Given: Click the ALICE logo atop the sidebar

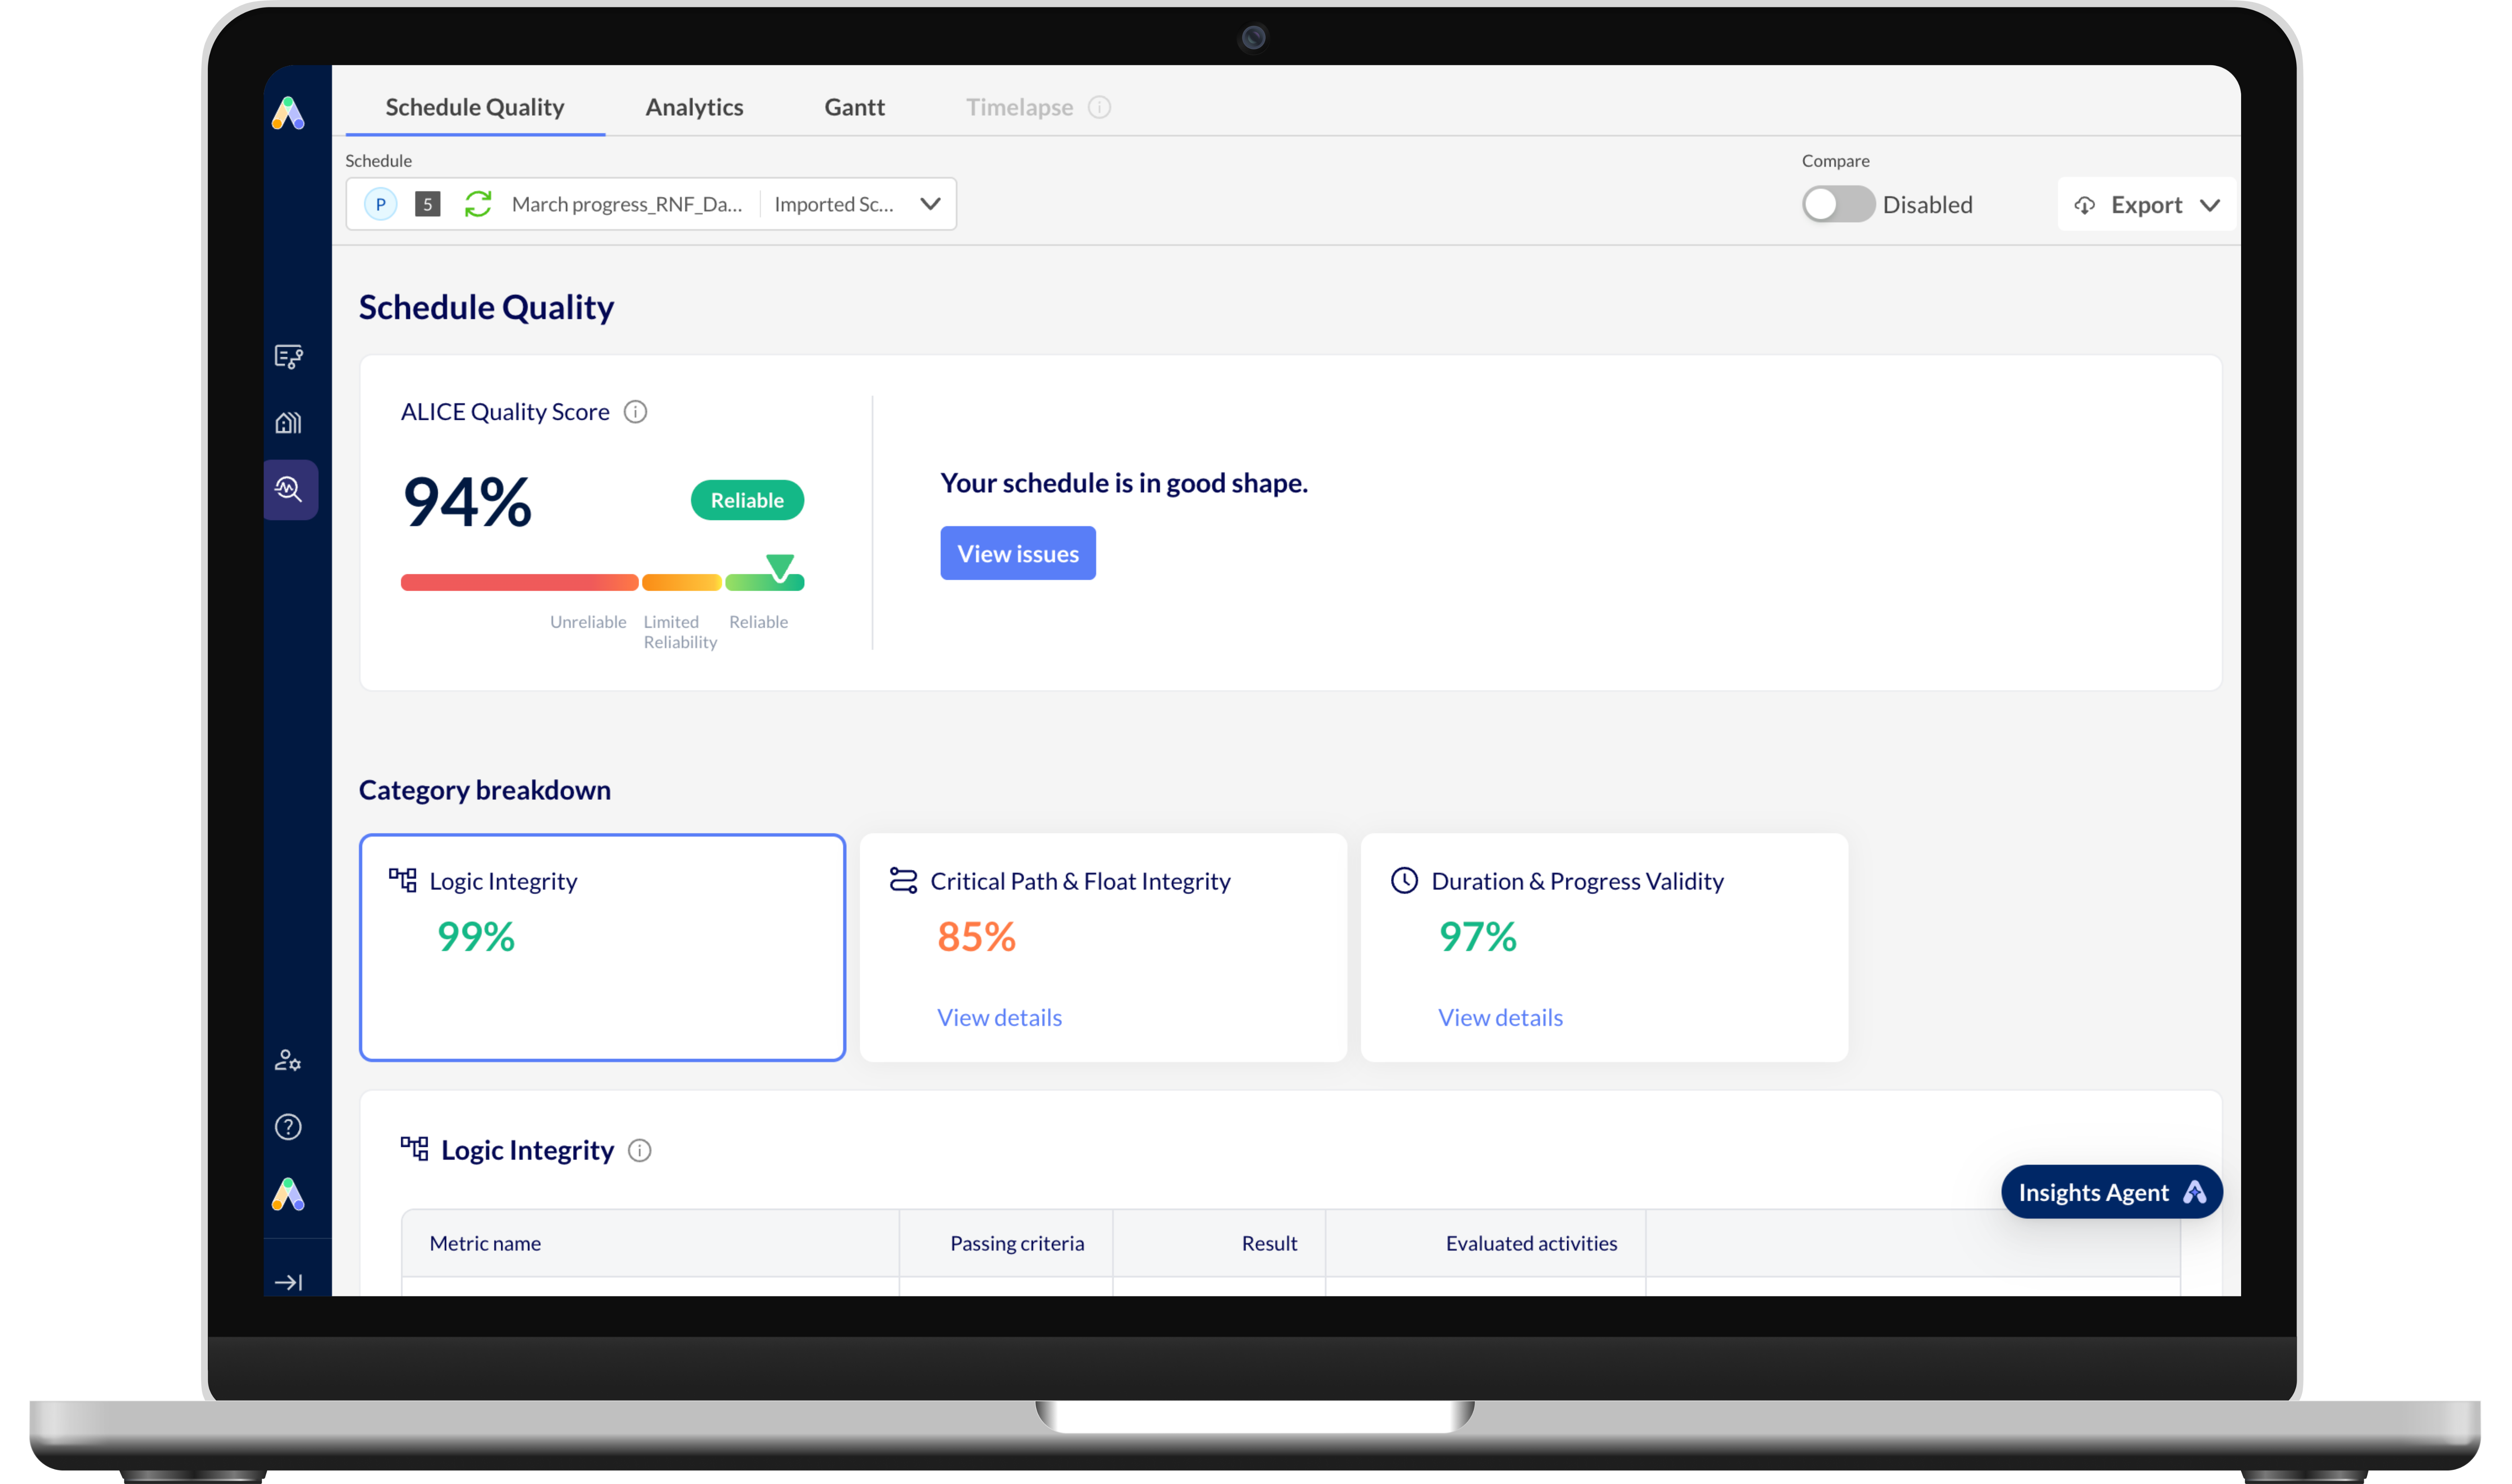Looking at the screenshot, I should (288, 113).
